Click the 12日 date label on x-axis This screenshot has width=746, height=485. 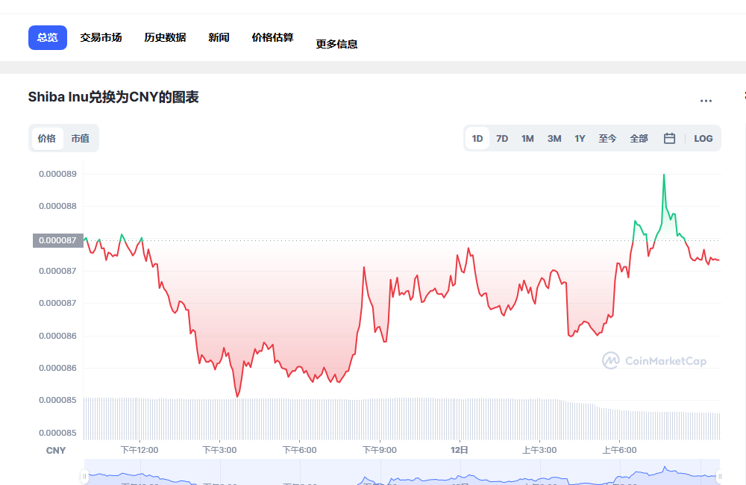tap(460, 450)
